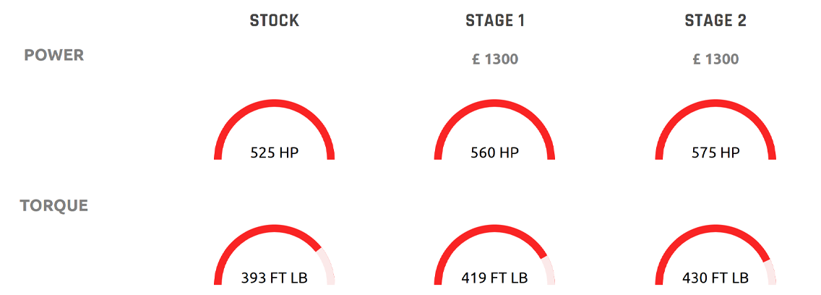Click the red arc above 560 HP
The image size is (821, 295).
pos(495,103)
